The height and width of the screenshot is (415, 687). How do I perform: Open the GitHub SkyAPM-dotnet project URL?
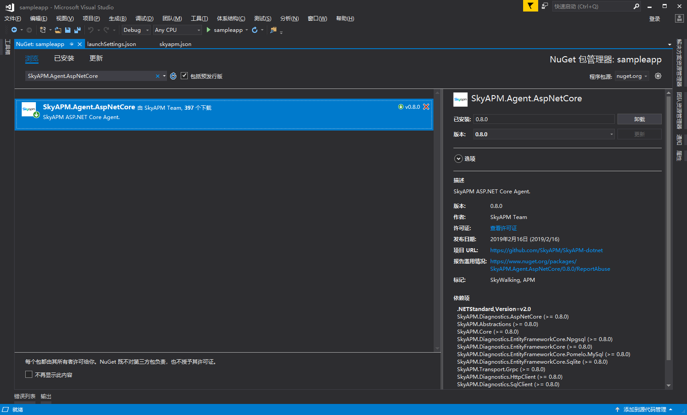coord(546,250)
